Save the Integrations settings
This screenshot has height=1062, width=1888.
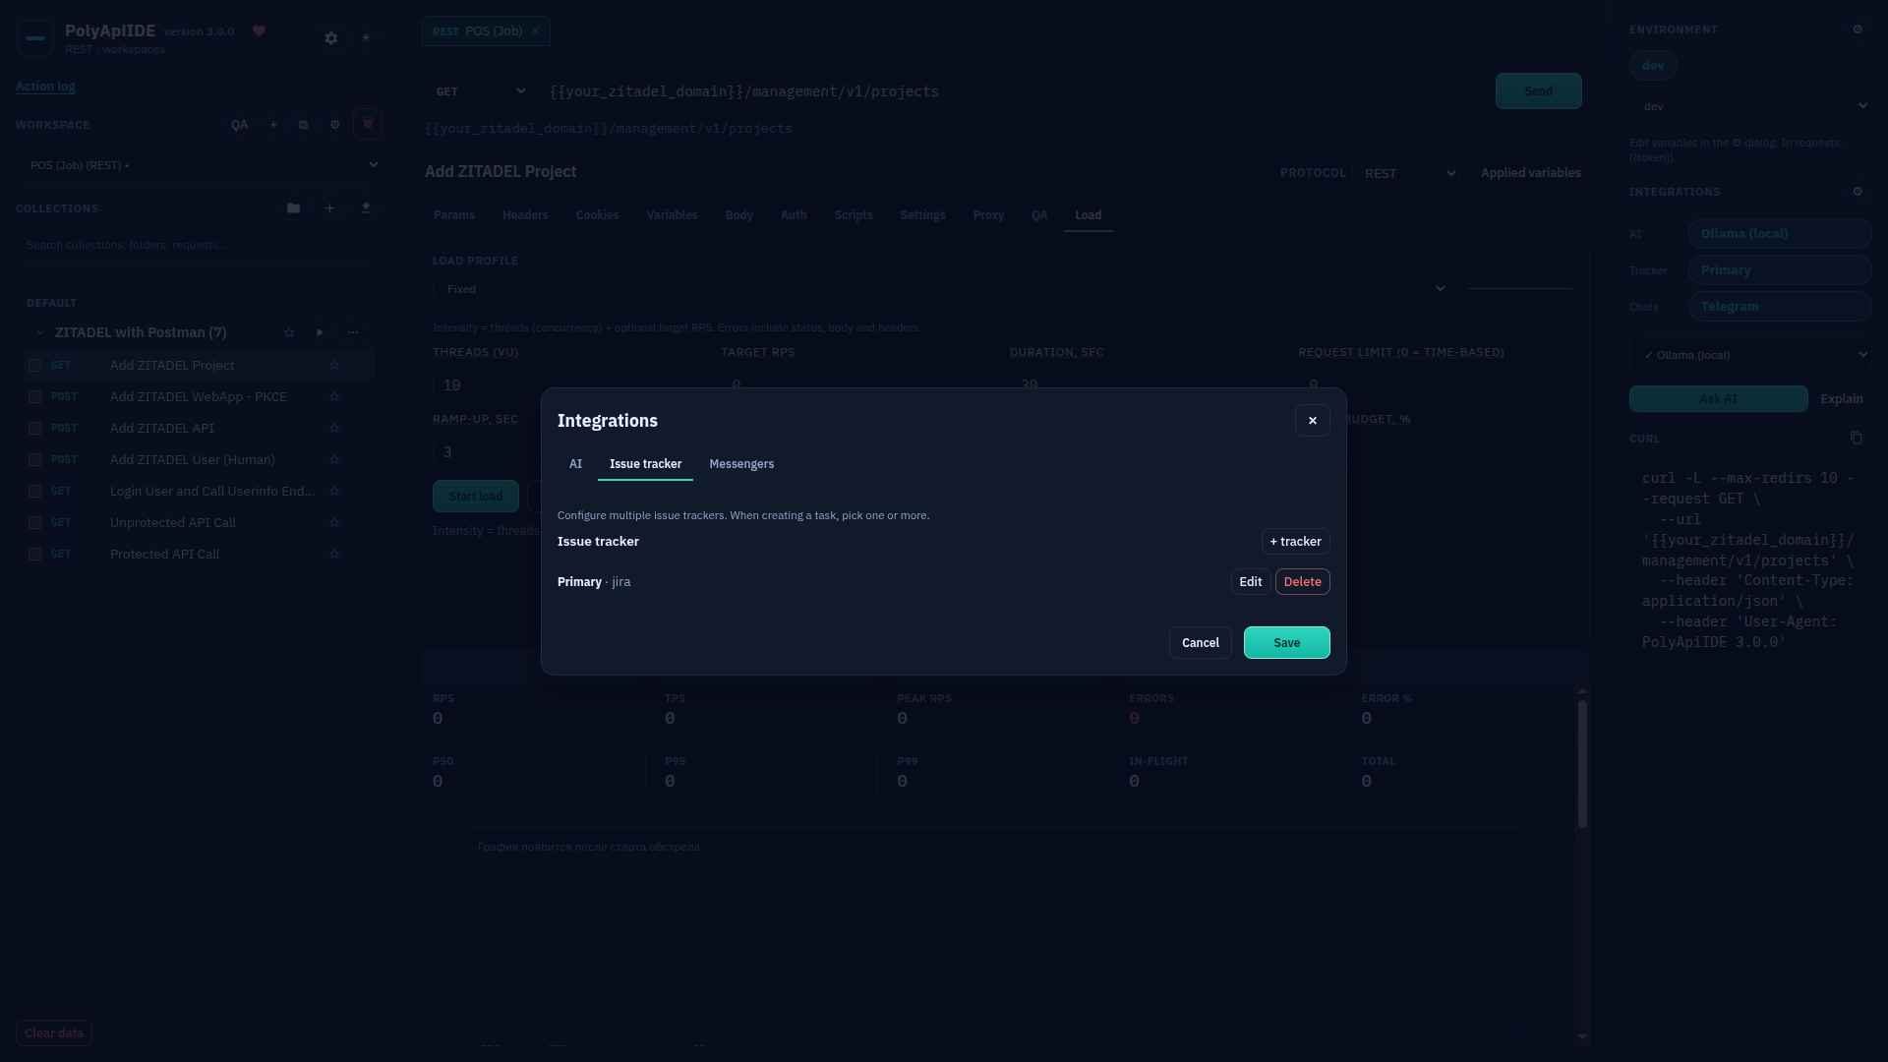pyautogui.click(x=1287, y=643)
